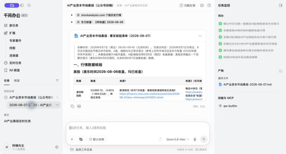This screenshot has width=286, height=154.
Task: Click the 数值 column header
Action: pyautogui.click(x=93, y=81)
